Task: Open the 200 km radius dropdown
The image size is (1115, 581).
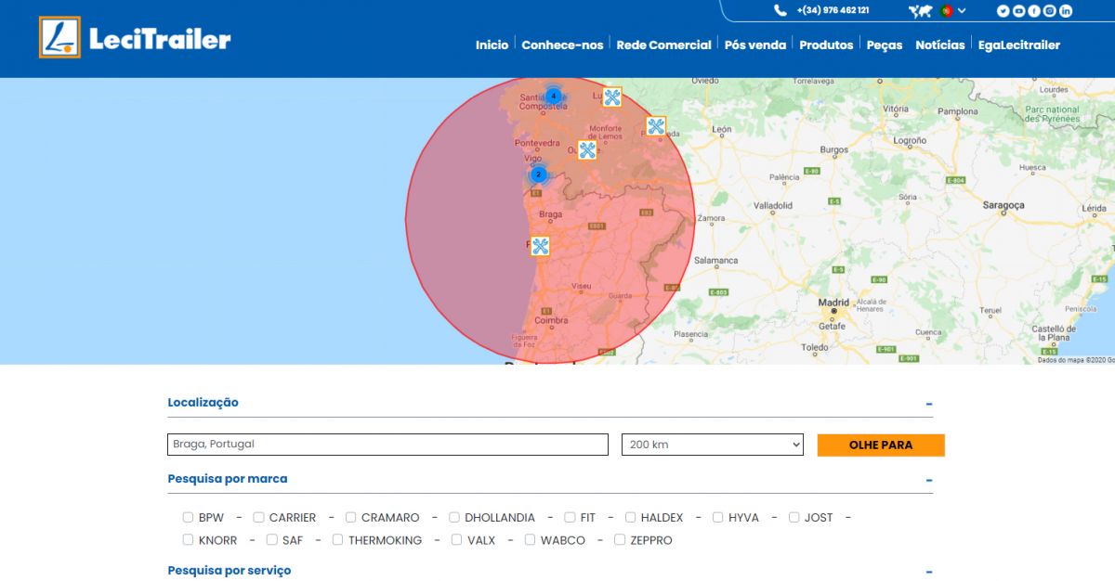Action: pyautogui.click(x=712, y=445)
